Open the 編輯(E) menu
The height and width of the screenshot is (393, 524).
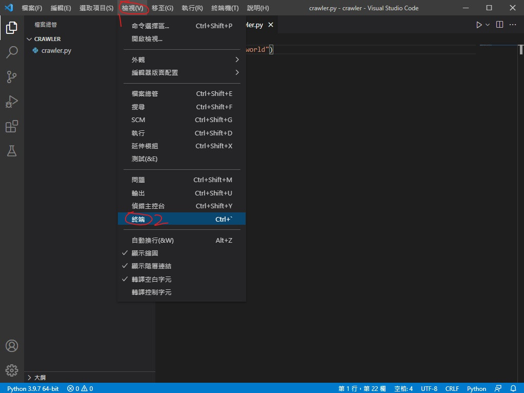pyautogui.click(x=61, y=8)
